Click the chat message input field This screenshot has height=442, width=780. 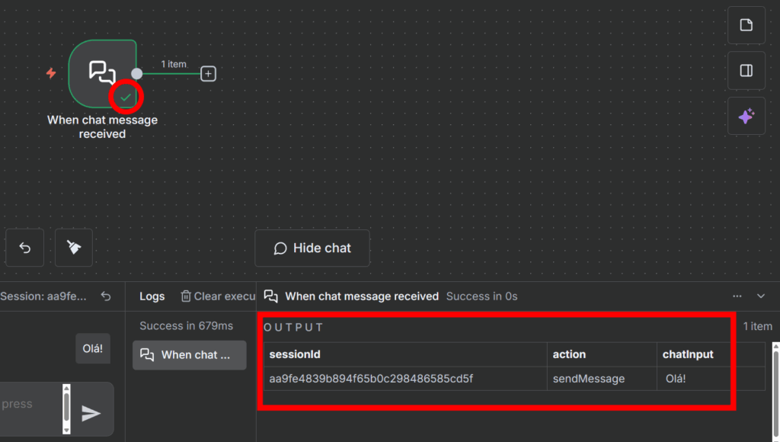coord(29,408)
